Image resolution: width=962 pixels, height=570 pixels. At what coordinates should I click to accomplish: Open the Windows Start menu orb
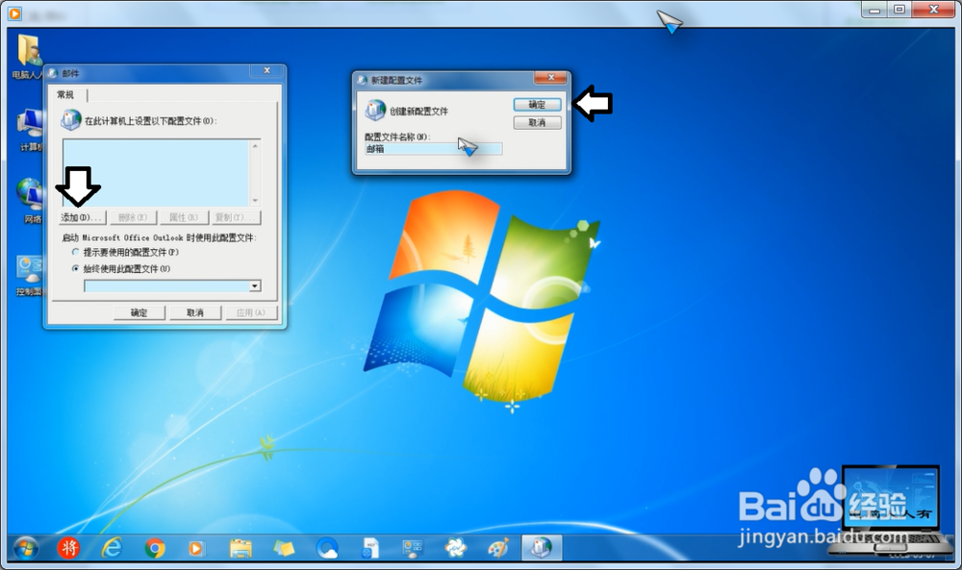[x=25, y=548]
